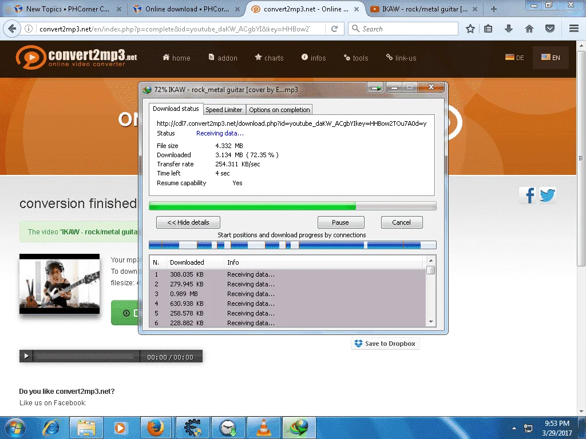This screenshot has height=439, width=586.
Task: Open tools in site navigation
Action: click(356, 58)
